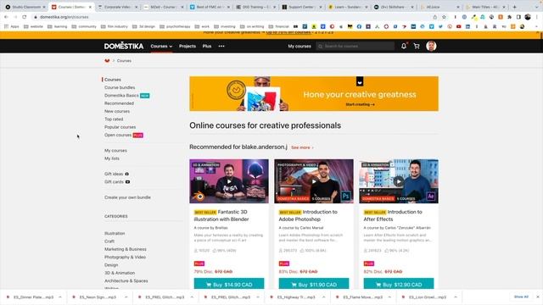Open Course bundles in sidebar
The height and width of the screenshot is (305, 543).
click(120, 87)
